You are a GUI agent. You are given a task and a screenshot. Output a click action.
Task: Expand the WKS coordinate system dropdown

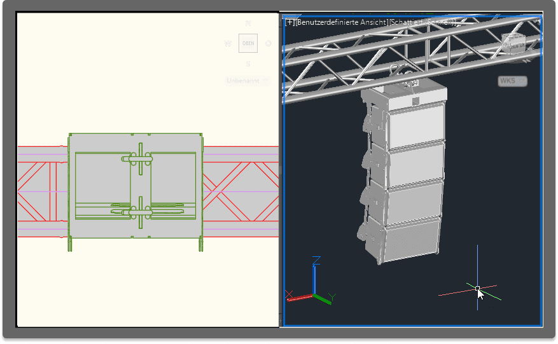pyautogui.click(x=512, y=81)
